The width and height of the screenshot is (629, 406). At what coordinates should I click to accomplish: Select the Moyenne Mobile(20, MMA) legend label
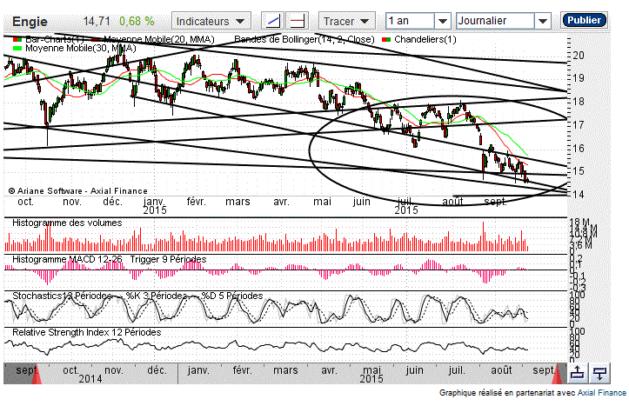coord(159,39)
